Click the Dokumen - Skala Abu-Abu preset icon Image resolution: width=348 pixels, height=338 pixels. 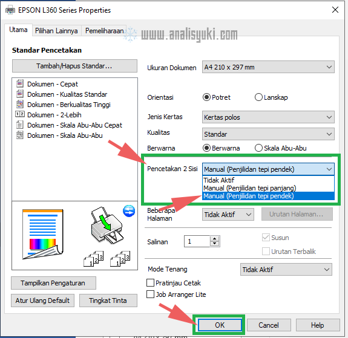[x=20, y=135]
